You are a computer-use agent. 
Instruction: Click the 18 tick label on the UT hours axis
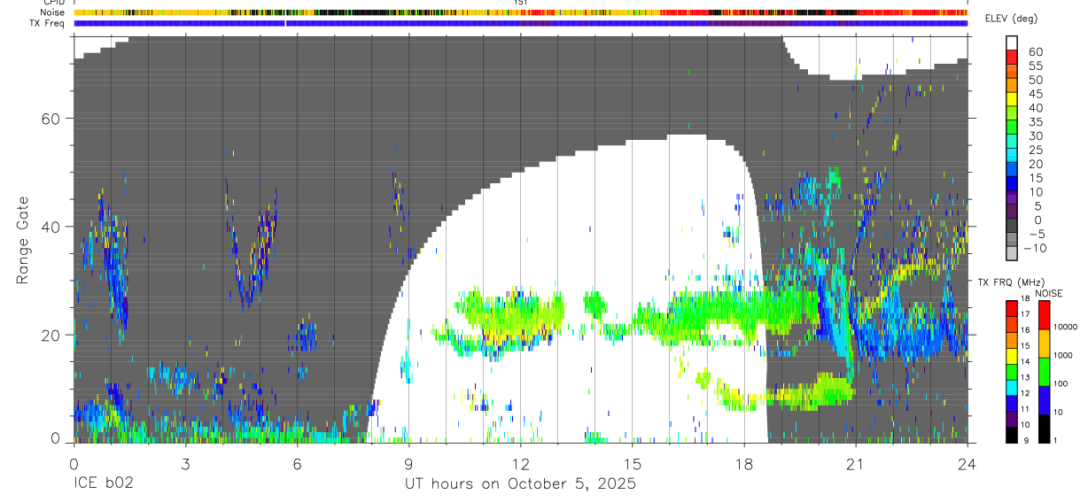point(744,464)
